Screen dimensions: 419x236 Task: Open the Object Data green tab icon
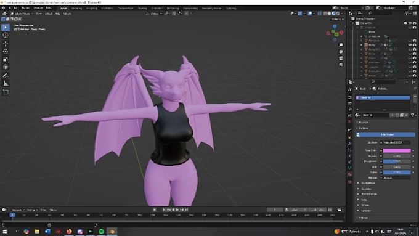point(350,168)
